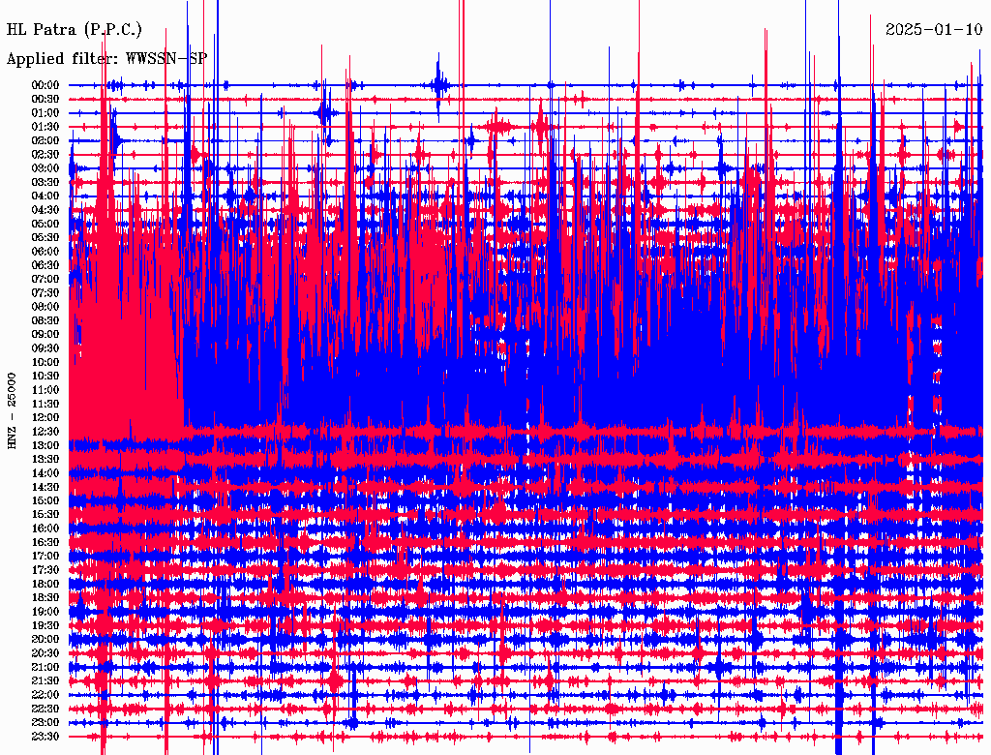Click the 22:30 time label
The image size is (991, 755).
point(45,709)
